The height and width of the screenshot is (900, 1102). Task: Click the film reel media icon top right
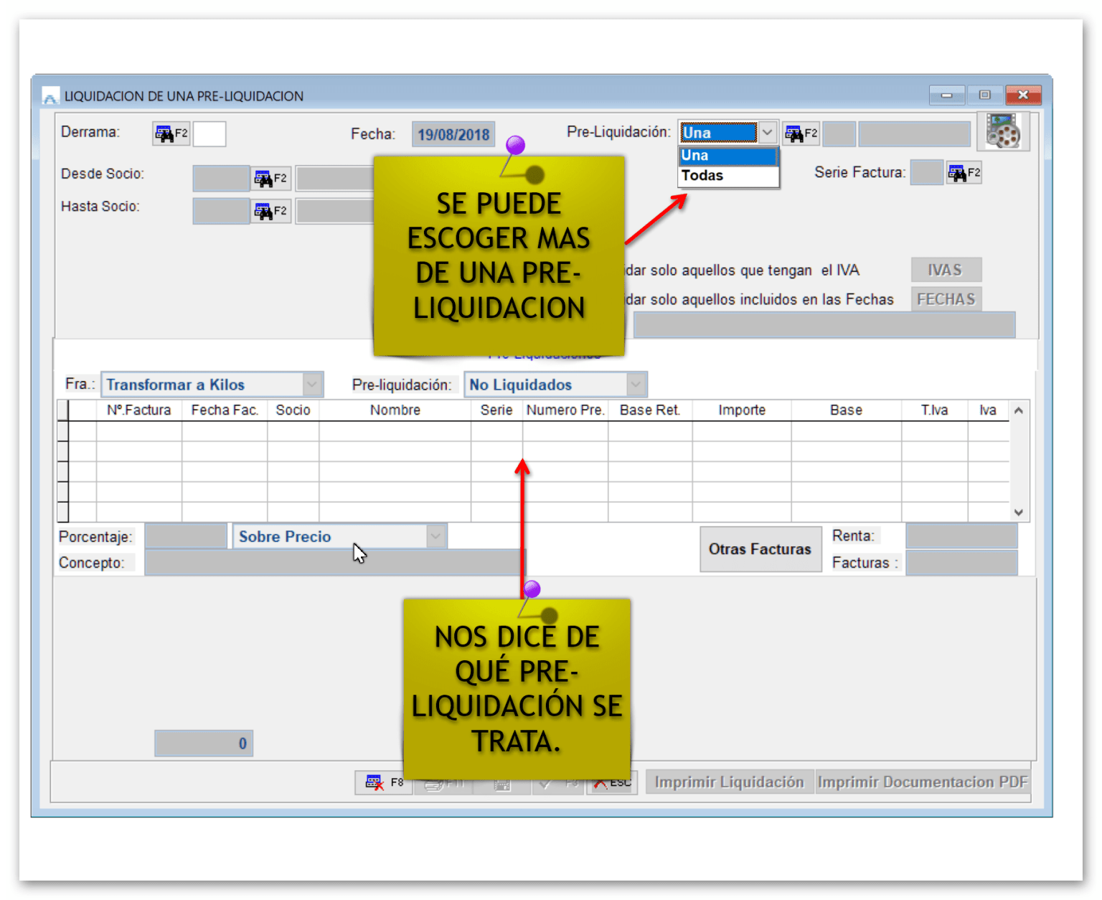[x=1004, y=131]
